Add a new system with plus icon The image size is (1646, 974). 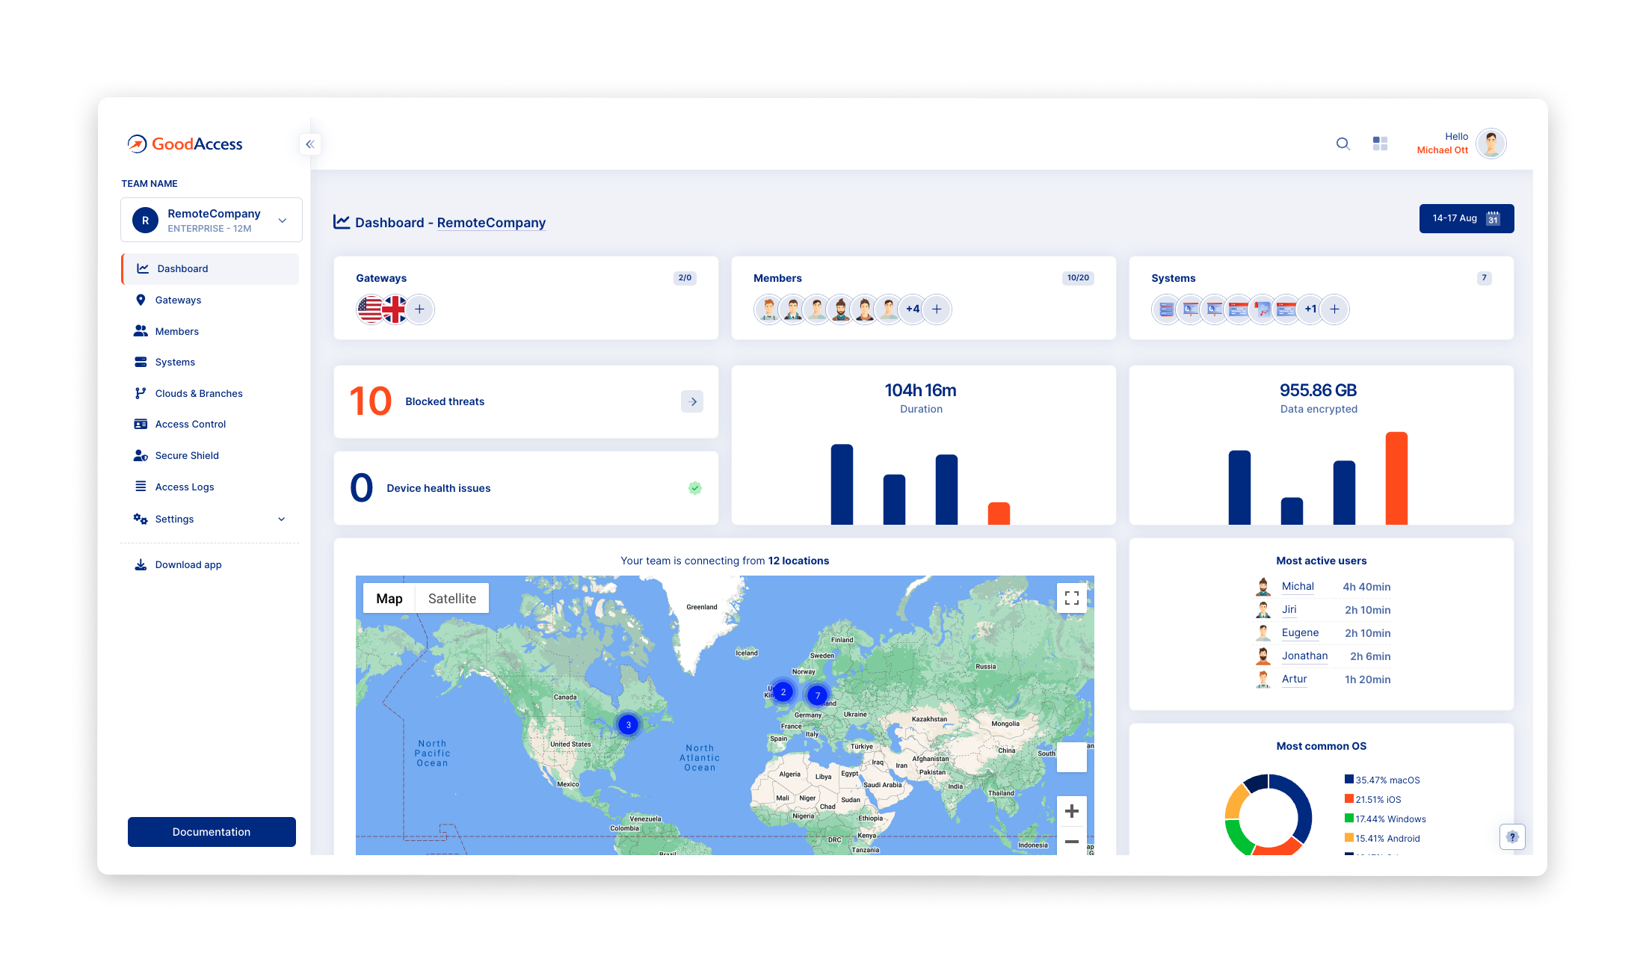pos(1334,309)
